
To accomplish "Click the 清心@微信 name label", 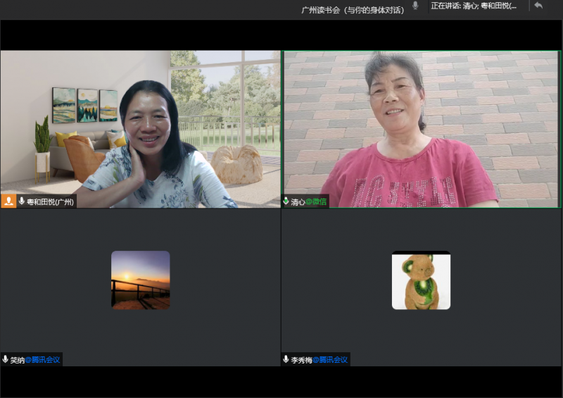I will (x=309, y=201).
